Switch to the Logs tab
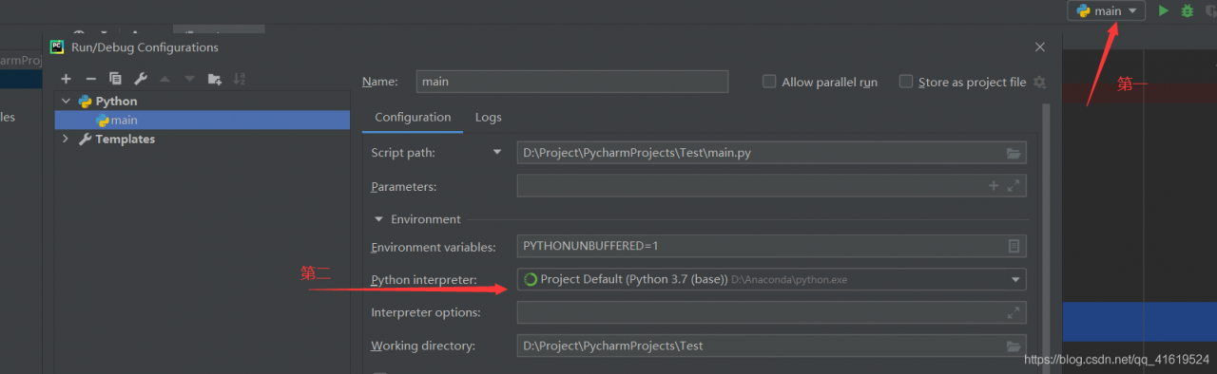 (488, 117)
